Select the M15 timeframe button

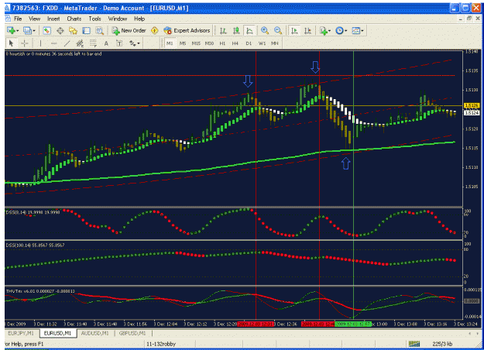[x=196, y=43]
